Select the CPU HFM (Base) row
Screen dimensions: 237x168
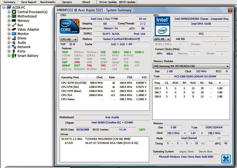coord(104,91)
